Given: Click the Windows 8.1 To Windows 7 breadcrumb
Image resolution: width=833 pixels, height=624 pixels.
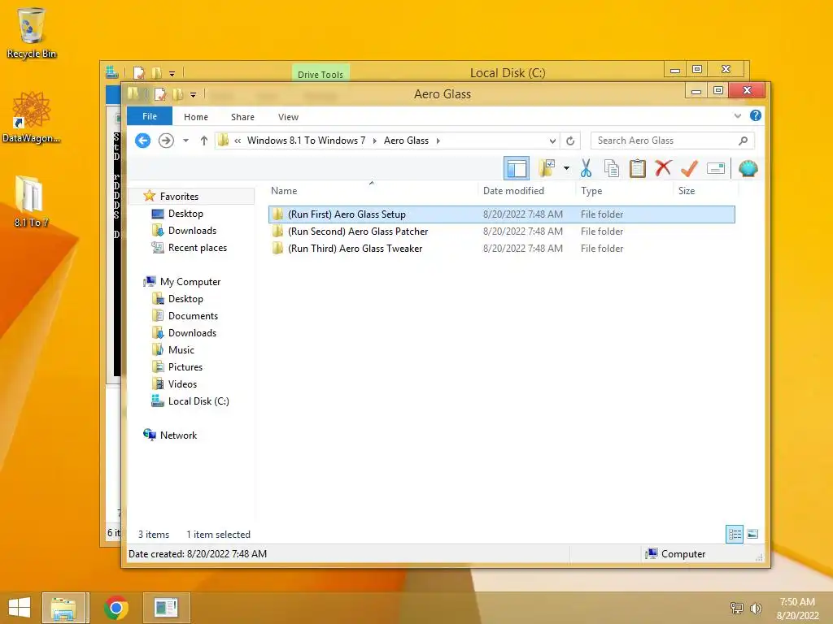Looking at the screenshot, I should (x=306, y=141).
